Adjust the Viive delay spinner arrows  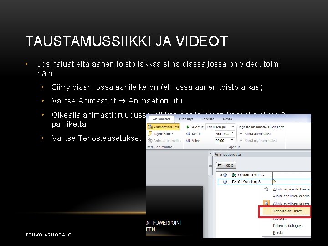tap(232, 141)
